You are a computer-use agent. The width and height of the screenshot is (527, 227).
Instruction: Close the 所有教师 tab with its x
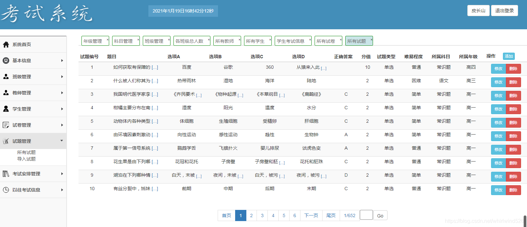click(x=239, y=40)
